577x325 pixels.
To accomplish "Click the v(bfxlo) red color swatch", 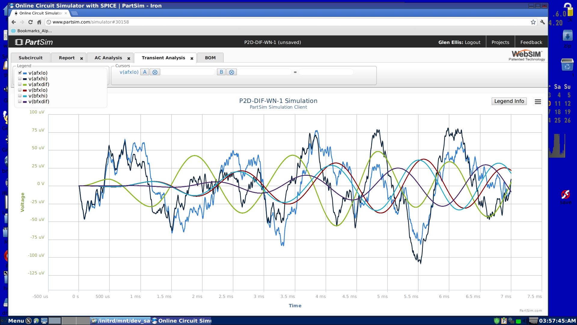I will tap(25, 90).
